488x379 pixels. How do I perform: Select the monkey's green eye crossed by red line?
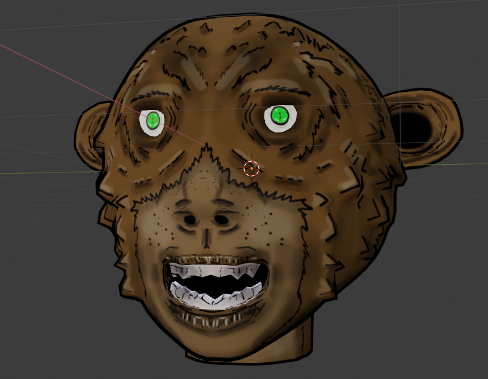152,120
